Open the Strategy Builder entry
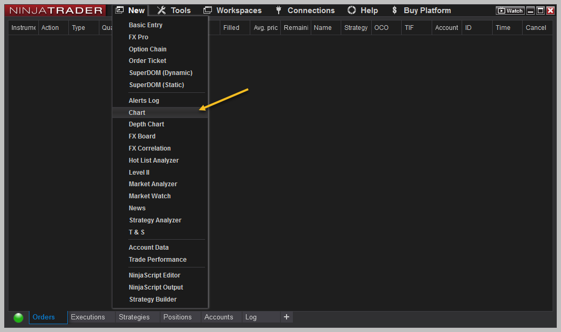Viewport: 561px width, 332px height. pos(153,299)
